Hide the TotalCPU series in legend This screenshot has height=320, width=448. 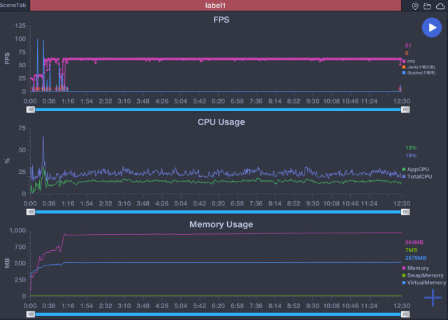[417, 177]
